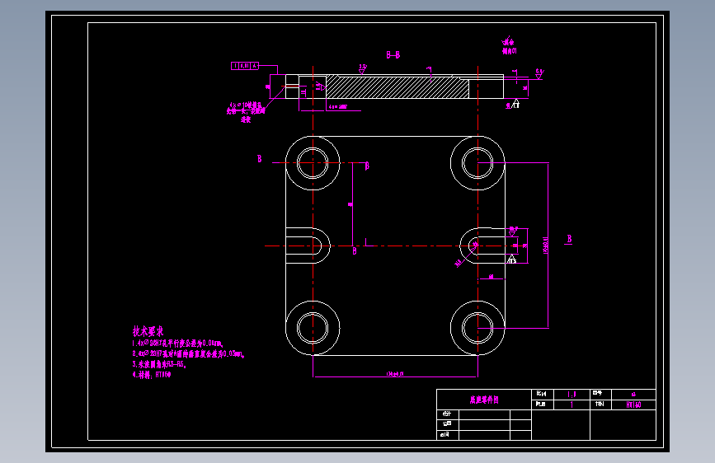Click the bottom-left mounting hole circle
The height and width of the screenshot is (463, 715).
point(313,328)
